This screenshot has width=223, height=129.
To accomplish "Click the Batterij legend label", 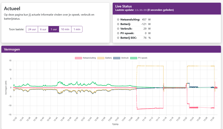I will [x=108, y=58].
